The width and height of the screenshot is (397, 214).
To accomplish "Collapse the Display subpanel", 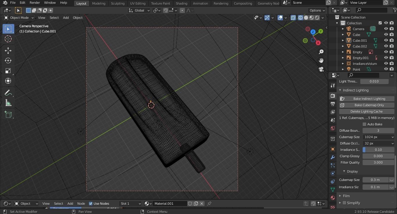I will [x=344, y=171].
